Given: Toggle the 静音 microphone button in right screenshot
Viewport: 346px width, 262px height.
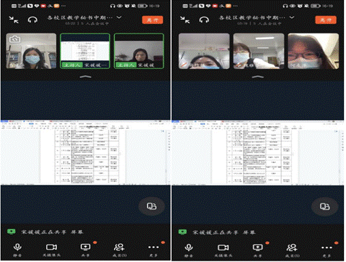Looking at the screenshot, I should point(189,250).
